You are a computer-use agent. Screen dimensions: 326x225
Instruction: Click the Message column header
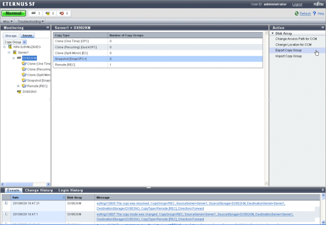click(208, 197)
